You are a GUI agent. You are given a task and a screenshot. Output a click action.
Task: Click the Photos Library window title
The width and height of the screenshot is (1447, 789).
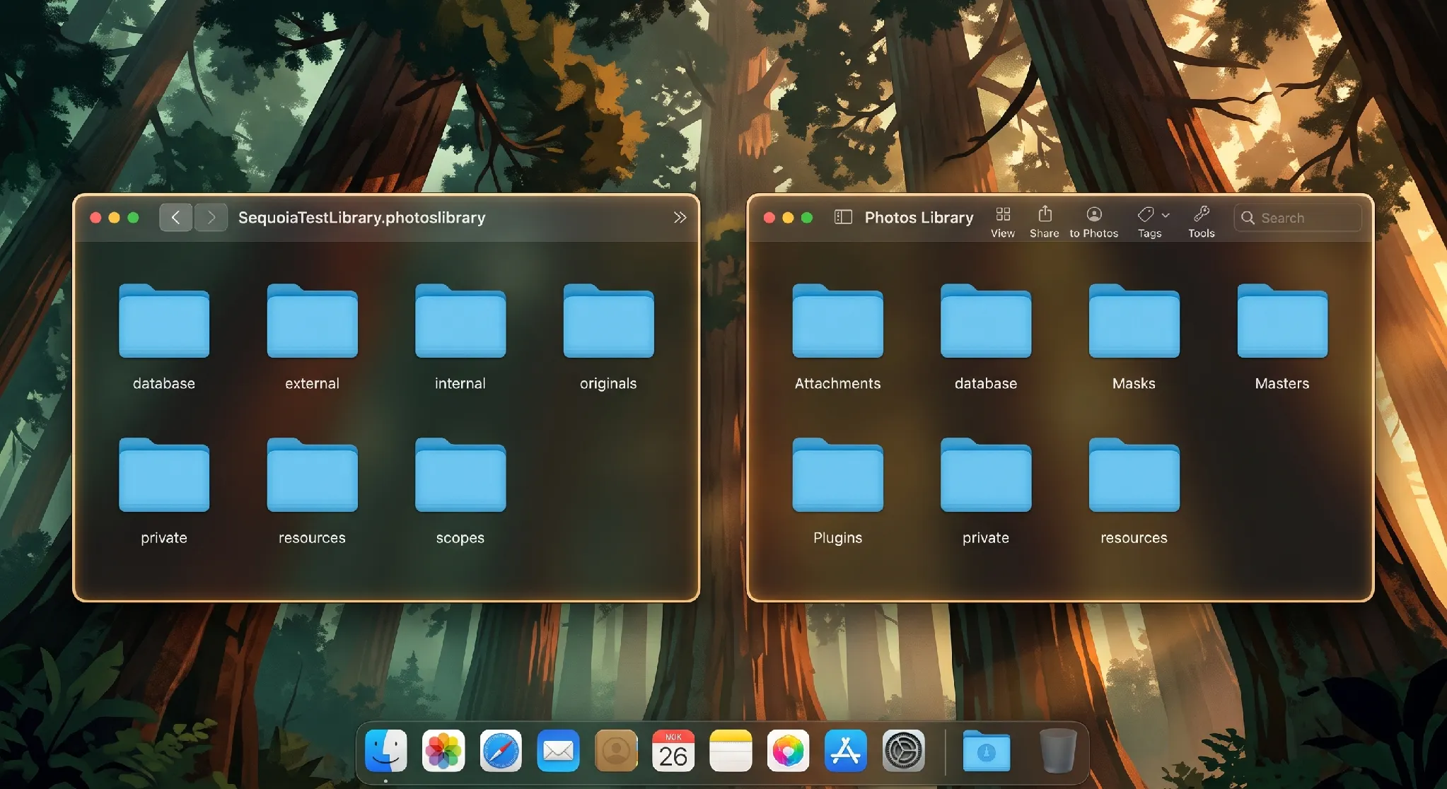click(x=919, y=218)
